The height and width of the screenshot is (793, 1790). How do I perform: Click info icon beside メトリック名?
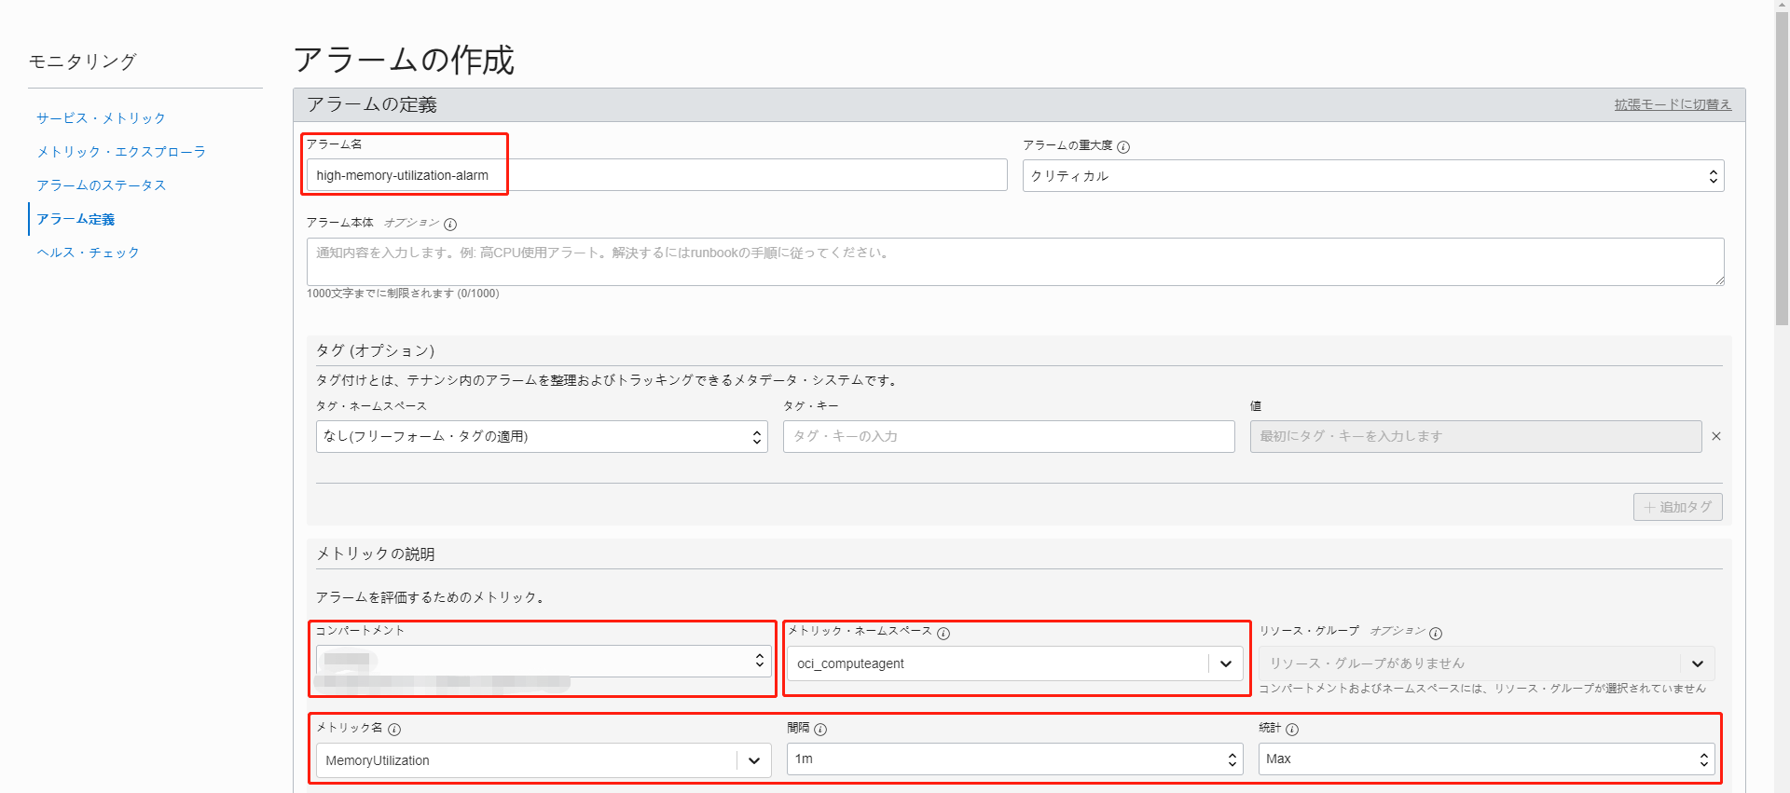pyautogui.click(x=394, y=730)
